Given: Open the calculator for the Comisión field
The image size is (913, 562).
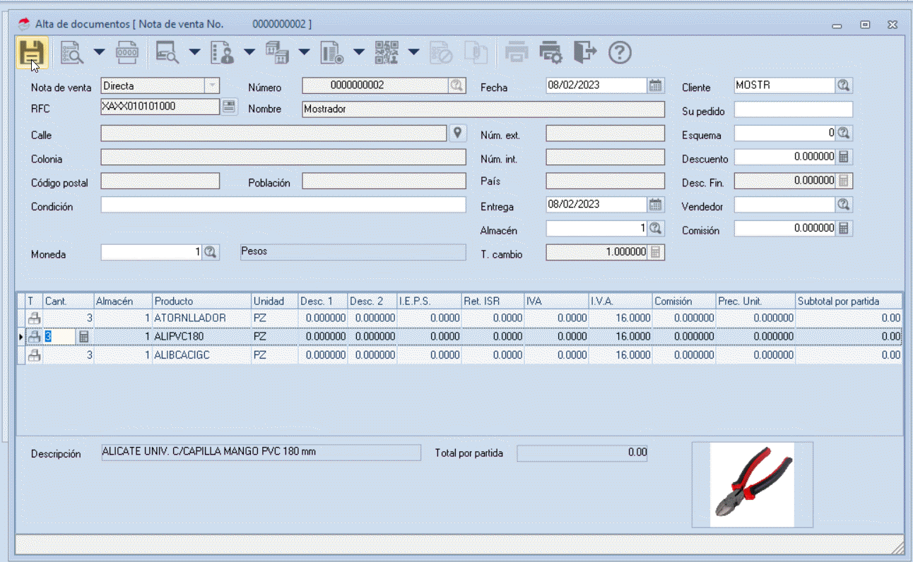Looking at the screenshot, I should point(844,229).
